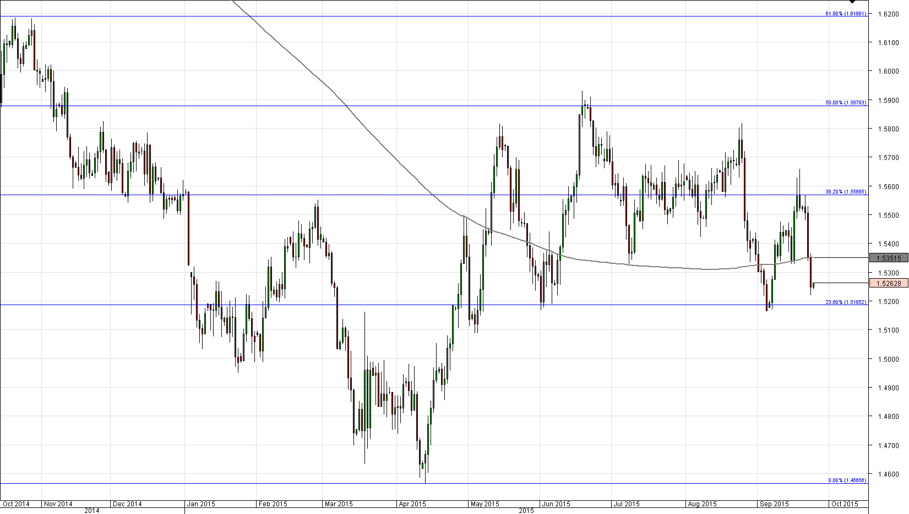Screen dimensions: 909x514
Task: Select the 1.52628 current price tag
Action: point(888,283)
